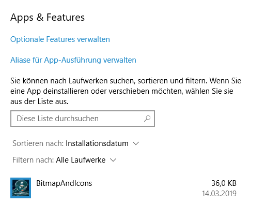The image size is (265, 204).
Task: Select the BitmapAndIcons app name
Action: tap(64, 183)
